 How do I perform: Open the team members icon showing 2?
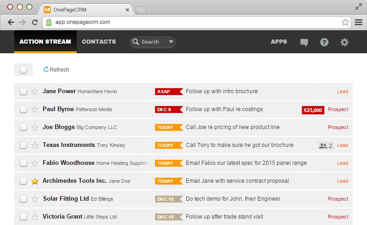[x=326, y=146]
